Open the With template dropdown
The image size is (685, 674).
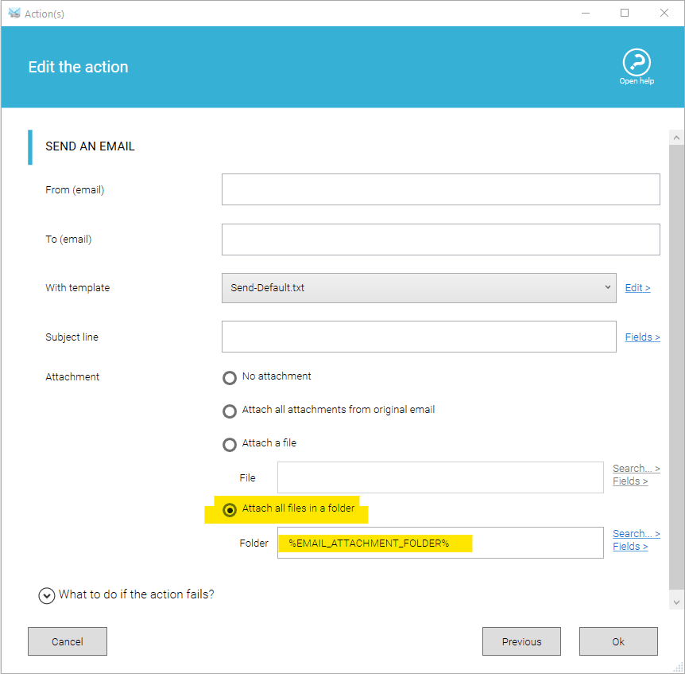[x=419, y=288]
